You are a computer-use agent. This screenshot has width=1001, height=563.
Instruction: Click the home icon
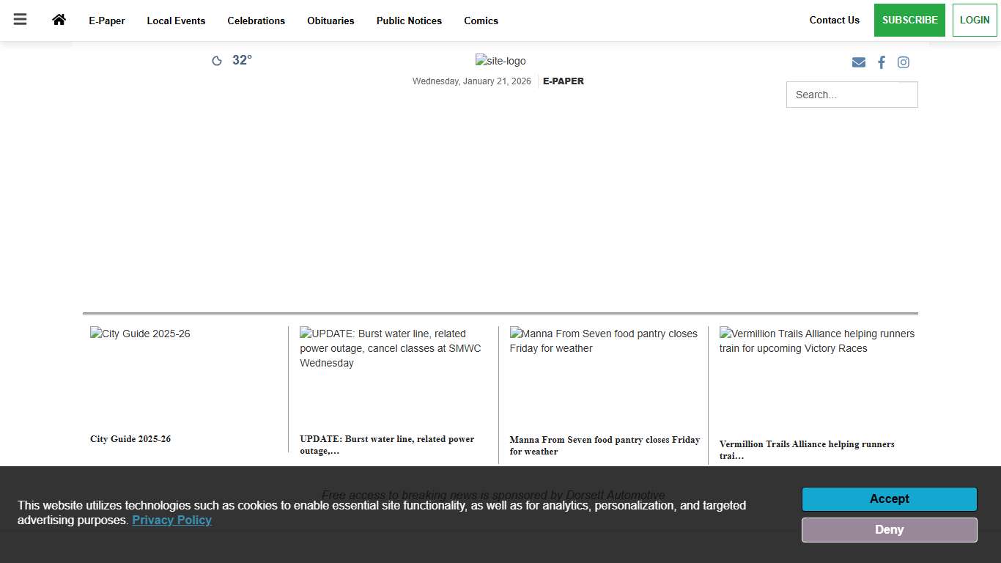(59, 20)
